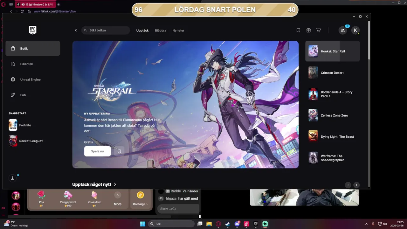This screenshot has height=229, width=407.
Task: Select Honkai: Star Rail in carousel list
Action: pyautogui.click(x=332, y=51)
